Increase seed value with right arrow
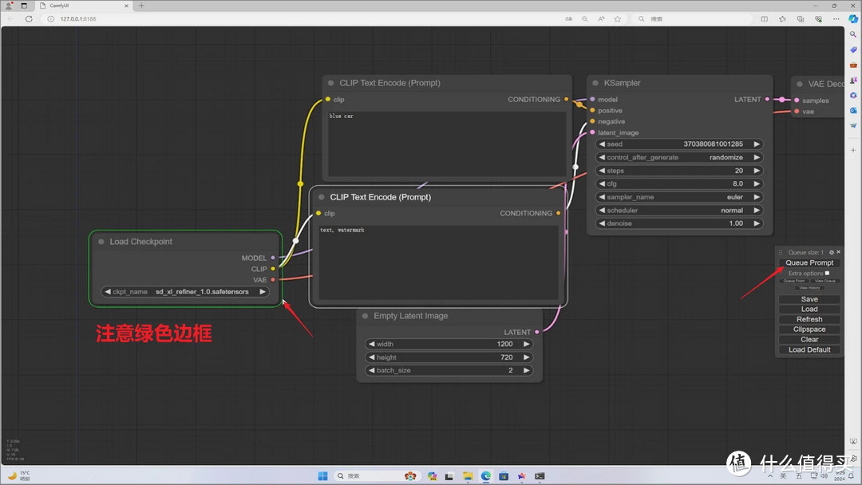The height and width of the screenshot is (485, 862). click(x=757, y=144)
